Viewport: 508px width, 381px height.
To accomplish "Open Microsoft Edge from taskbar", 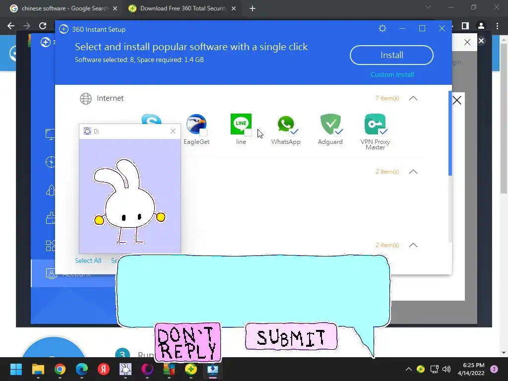I will 82,369.
